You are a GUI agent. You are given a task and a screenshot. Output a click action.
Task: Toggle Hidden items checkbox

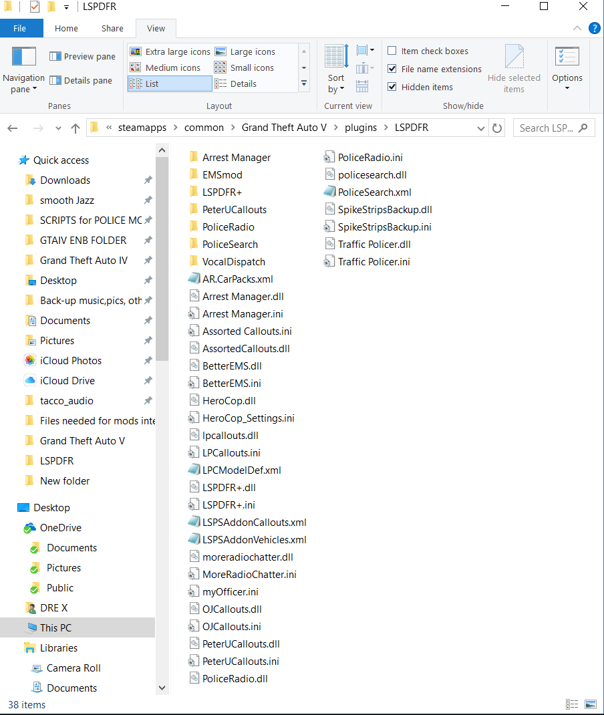tap(392, 87)
